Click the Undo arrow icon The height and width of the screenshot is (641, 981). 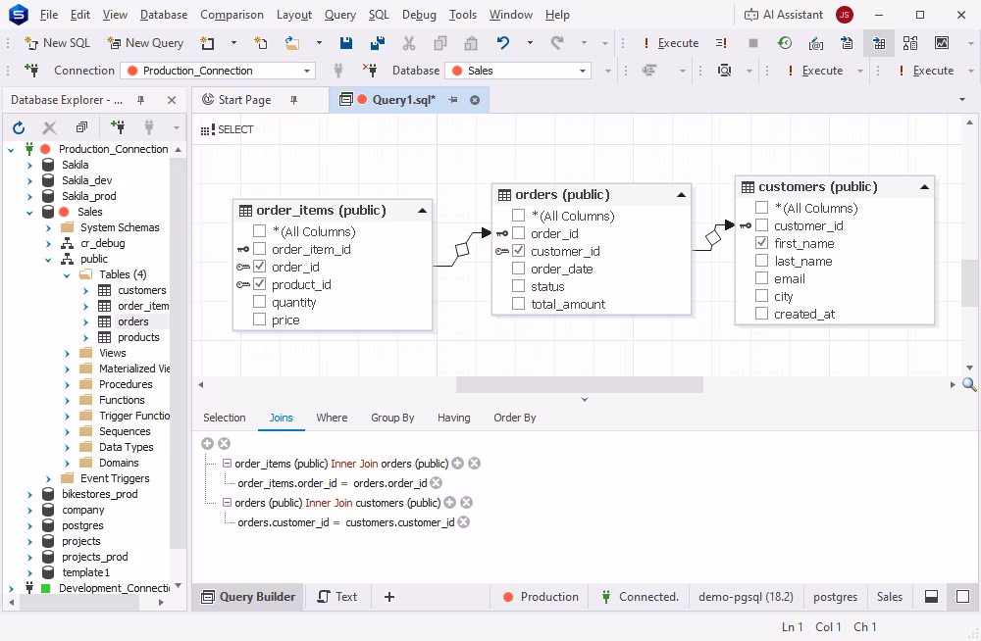pos(503,43)
